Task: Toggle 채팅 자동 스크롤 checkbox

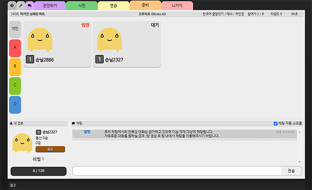Action: tap(276, 123)
